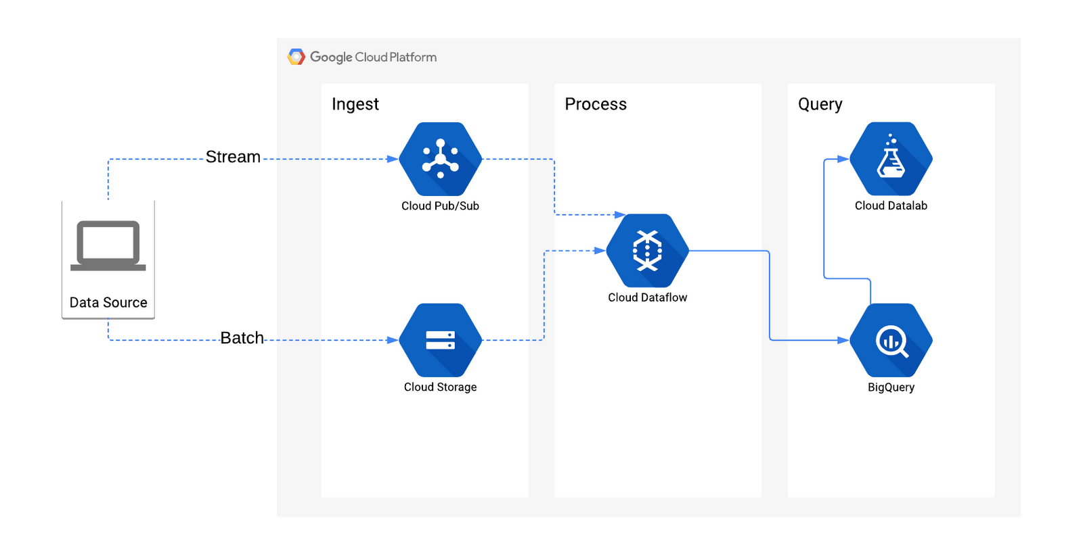
Task: Select the 'BigQuery' label text
Action: 891,387
